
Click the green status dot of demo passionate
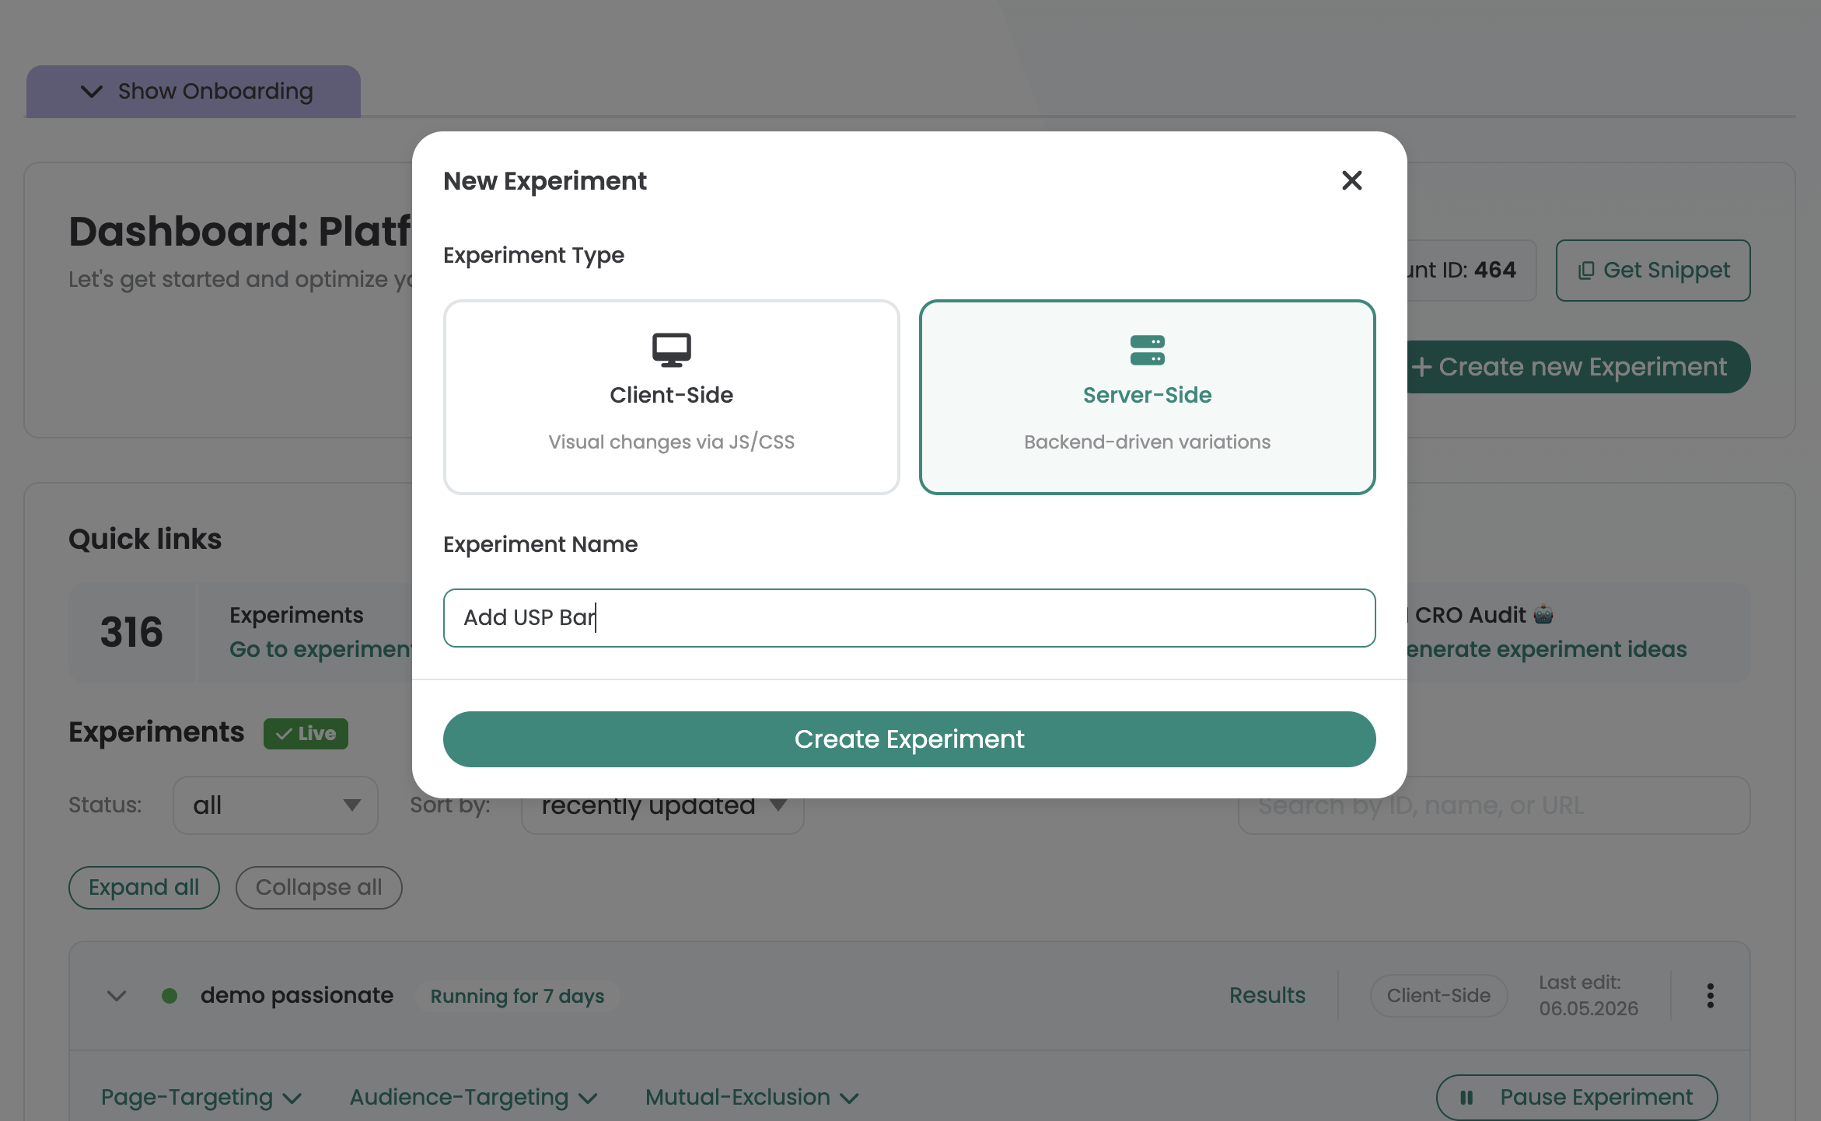click(170, 996)
